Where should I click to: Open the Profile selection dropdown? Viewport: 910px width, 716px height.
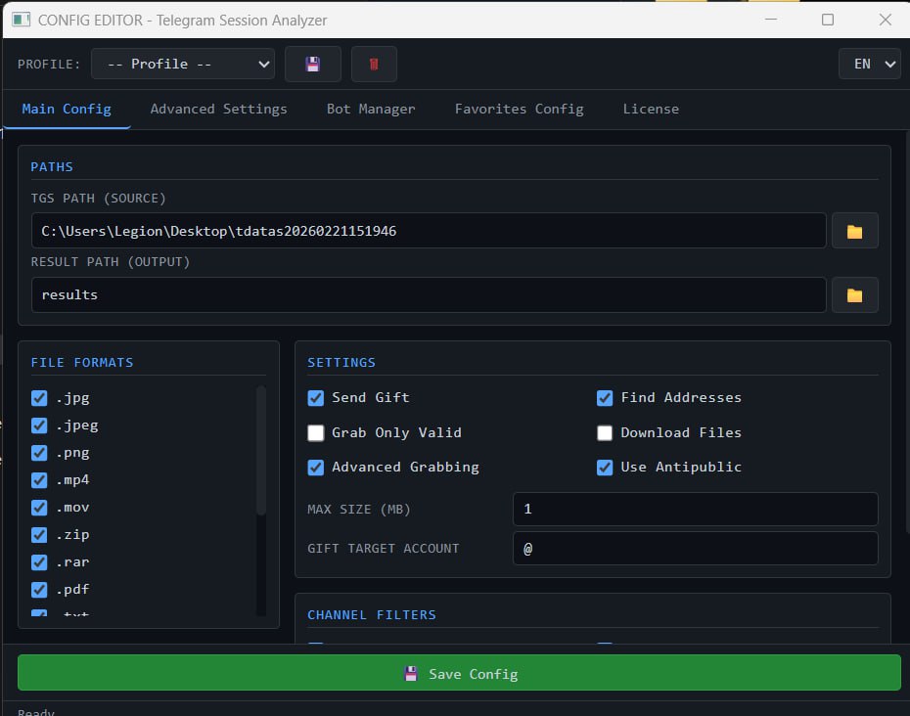click(183, 65)
